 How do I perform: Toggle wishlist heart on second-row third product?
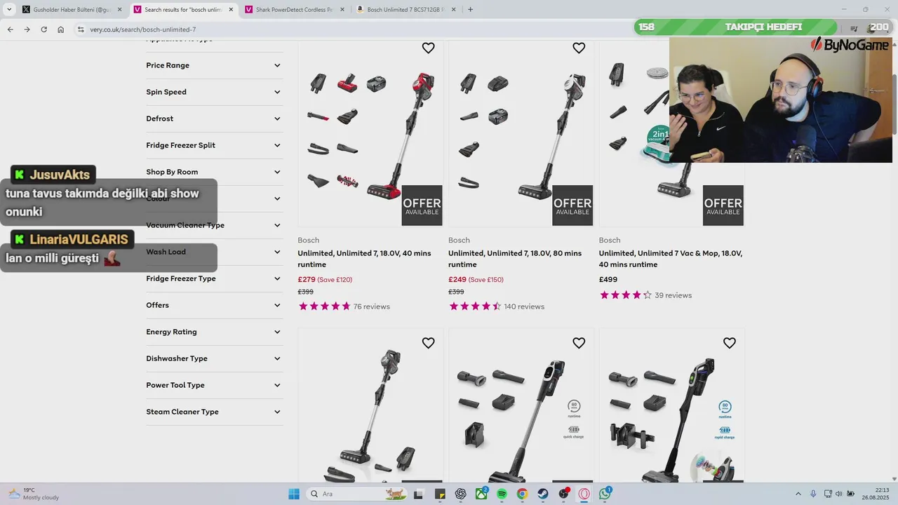point(730,343)
